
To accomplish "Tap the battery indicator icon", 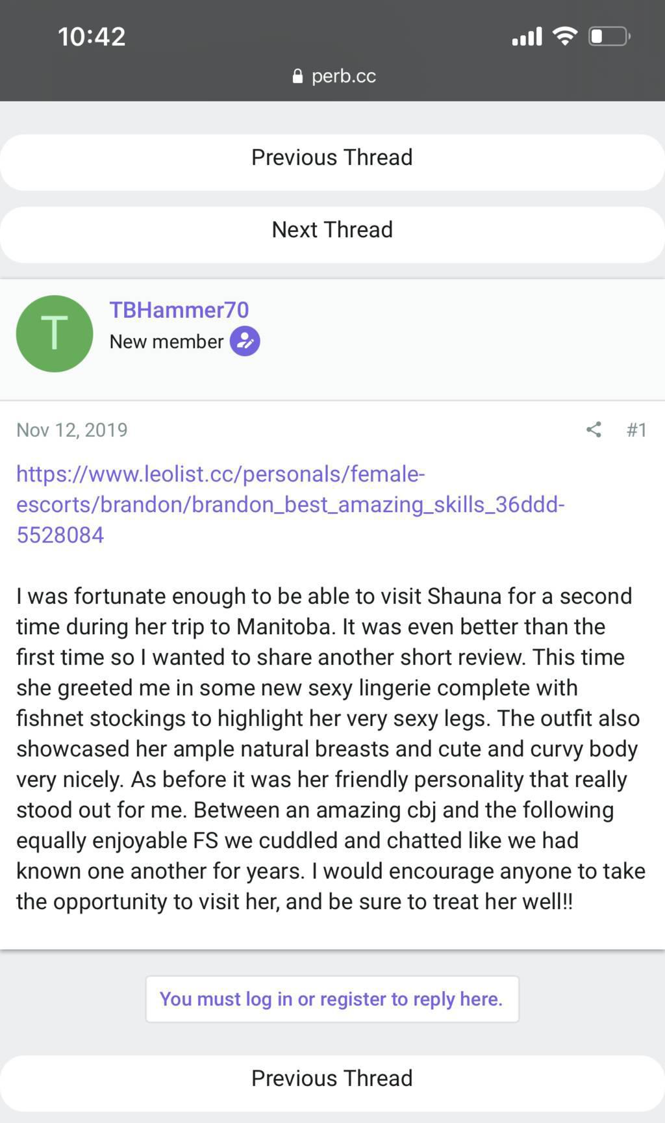I will 609,36.
